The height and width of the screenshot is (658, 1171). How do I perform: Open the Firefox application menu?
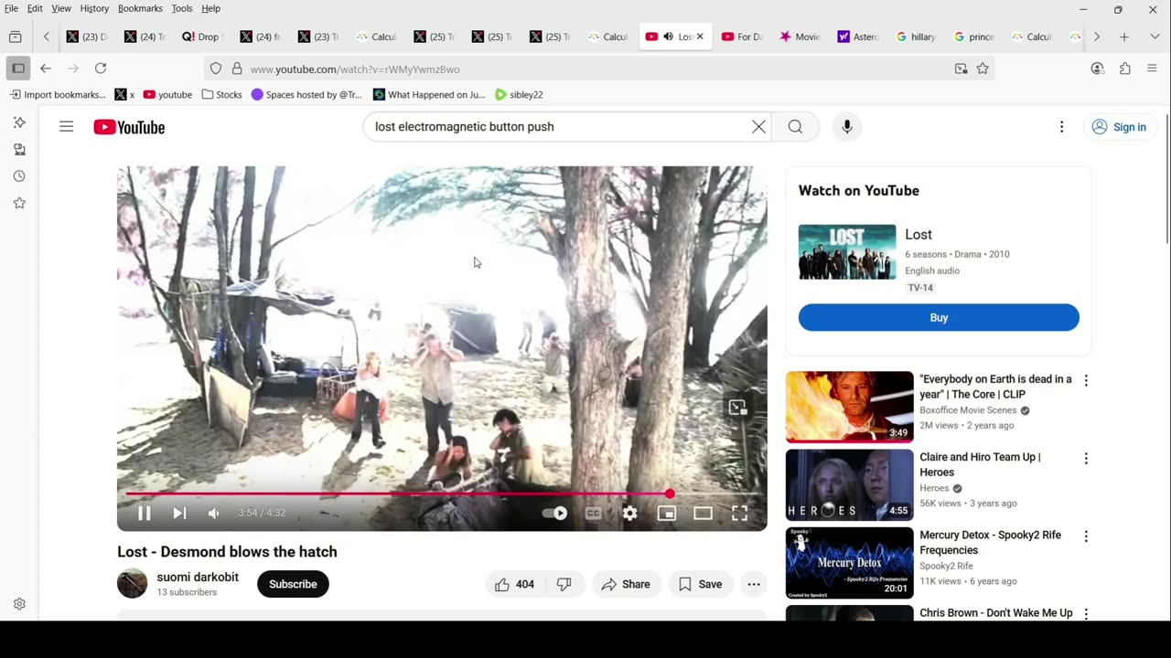[1152, 69]
